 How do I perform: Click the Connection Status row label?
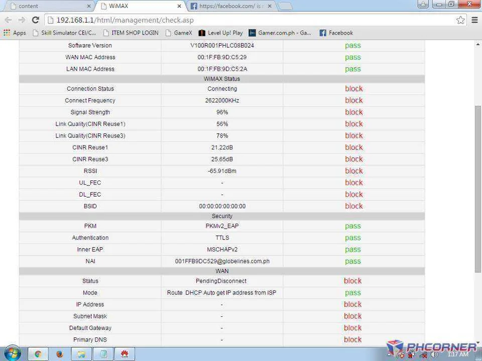coord(90,89)
